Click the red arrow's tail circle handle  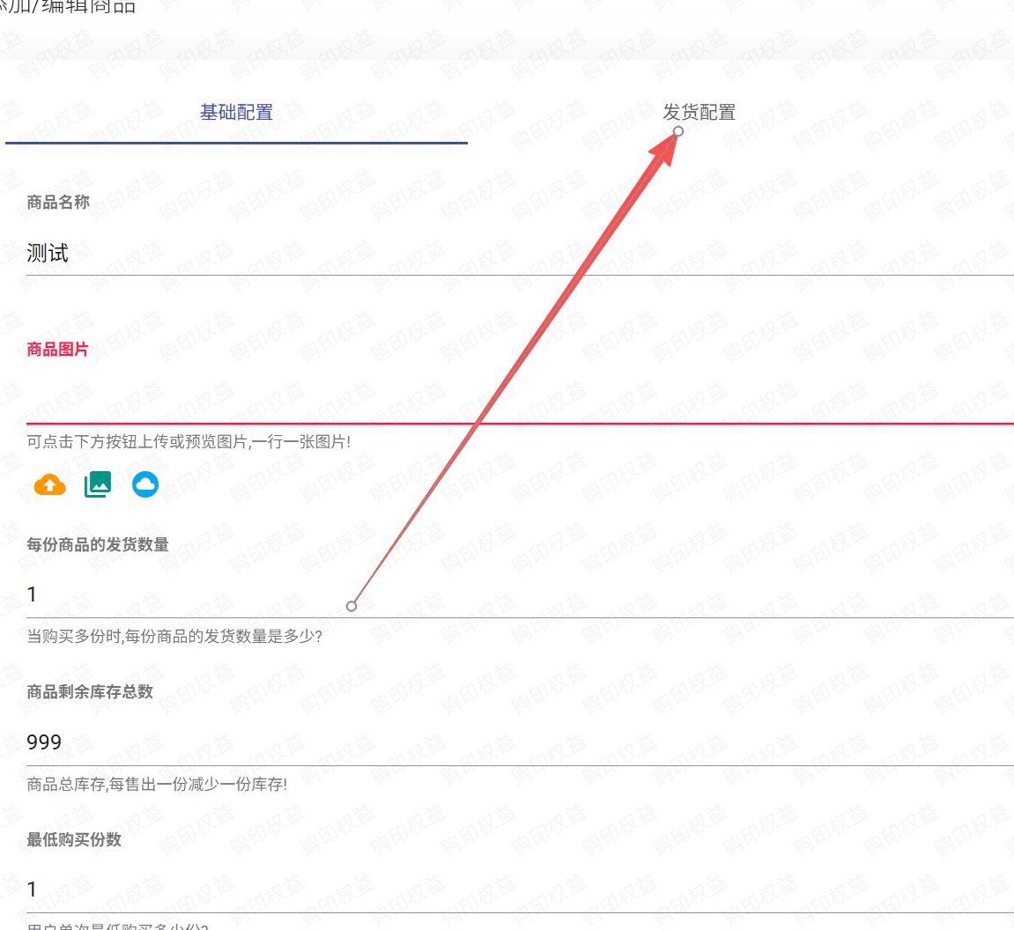click(x=352, y=606)
